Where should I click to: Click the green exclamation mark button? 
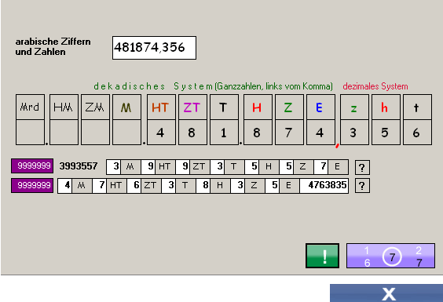point(322,256)
